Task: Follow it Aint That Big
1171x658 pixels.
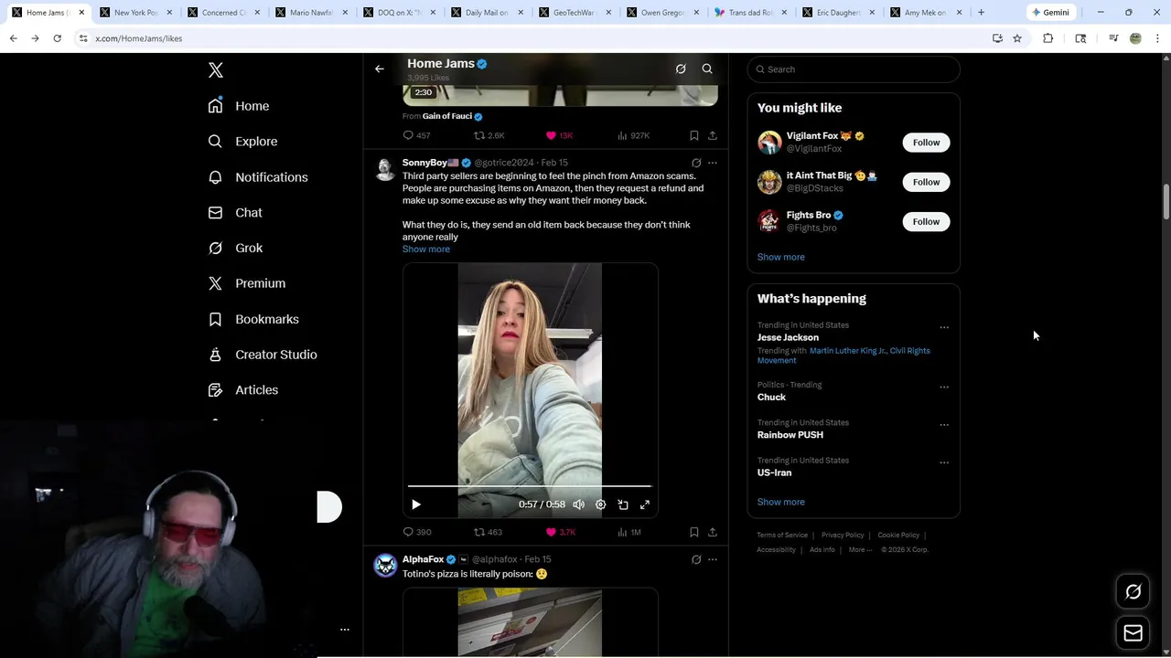Action: click(926, 182)
